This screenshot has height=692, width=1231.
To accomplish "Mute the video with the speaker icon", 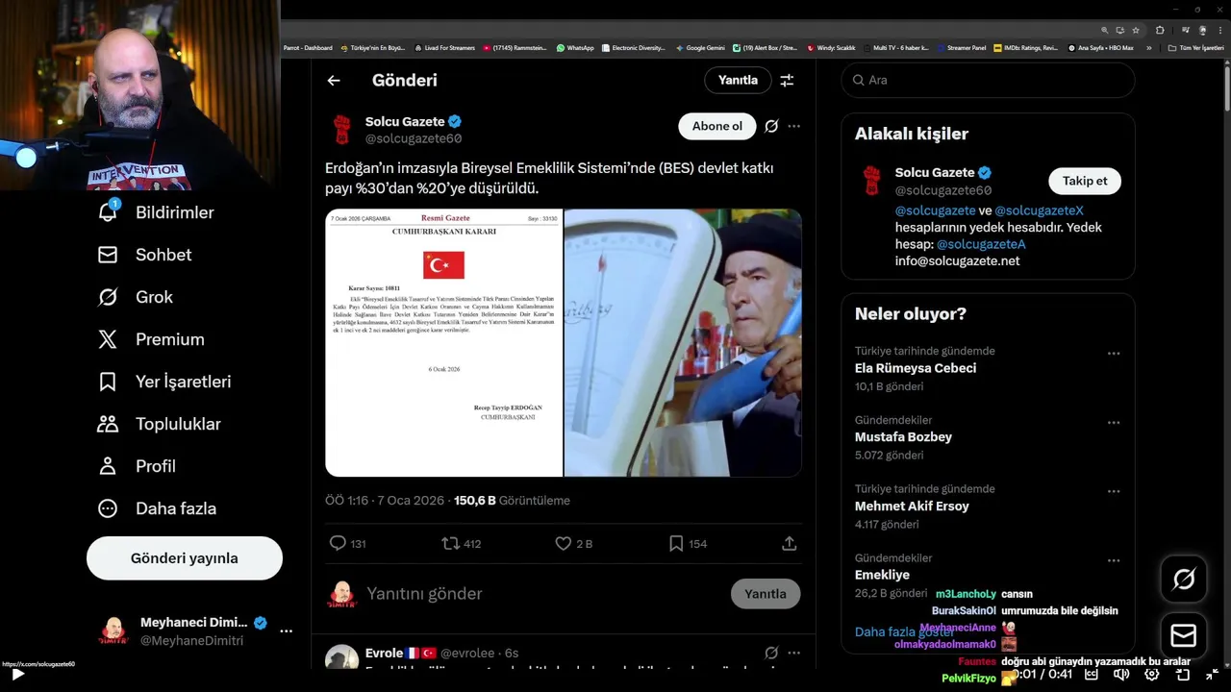I will click(1120, 675).
